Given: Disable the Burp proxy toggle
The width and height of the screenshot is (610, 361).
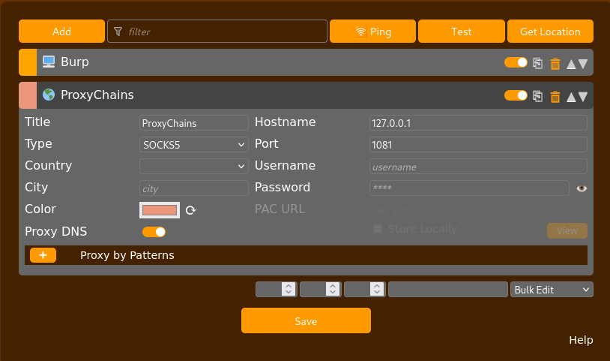Looking at the screenshot, I should tap(516, 63).
